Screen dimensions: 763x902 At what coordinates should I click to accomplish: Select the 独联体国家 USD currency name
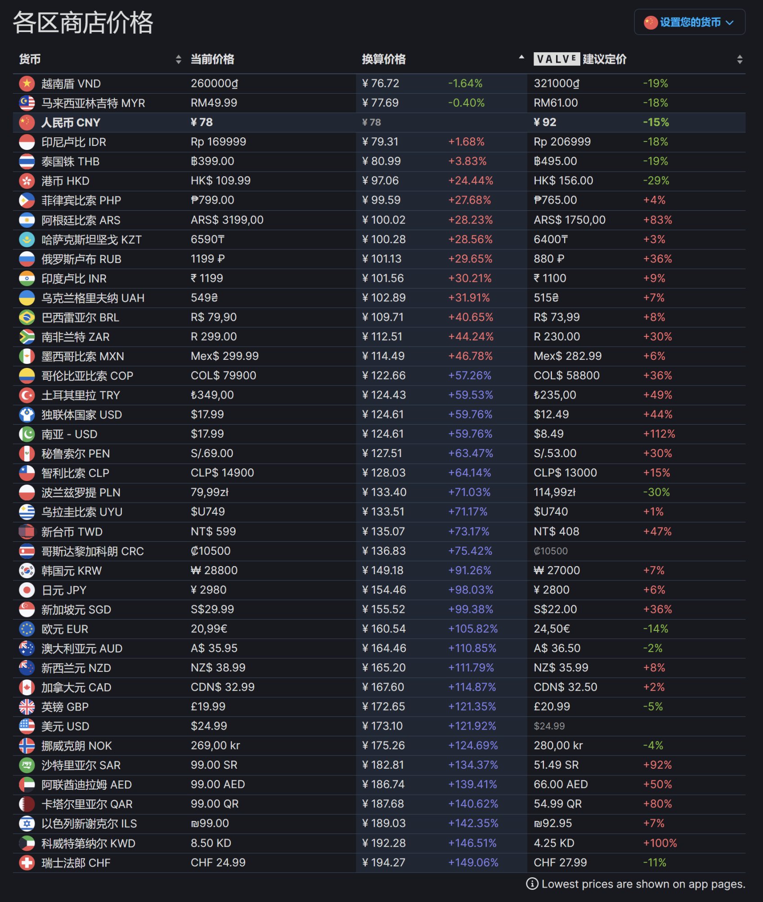coord(81,415)
